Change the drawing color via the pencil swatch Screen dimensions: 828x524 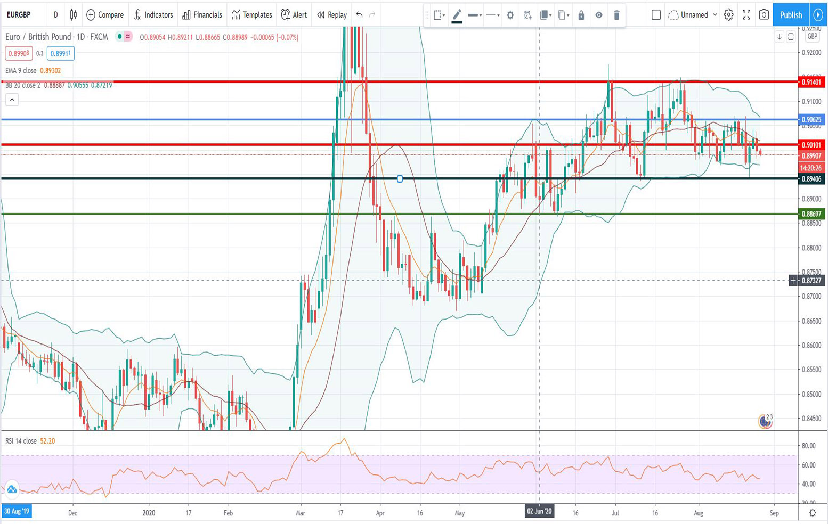tap(457, 15)
